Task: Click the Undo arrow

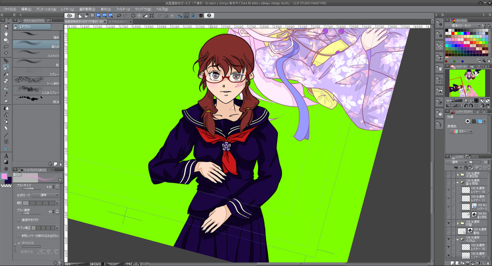Action: [118, 16]
